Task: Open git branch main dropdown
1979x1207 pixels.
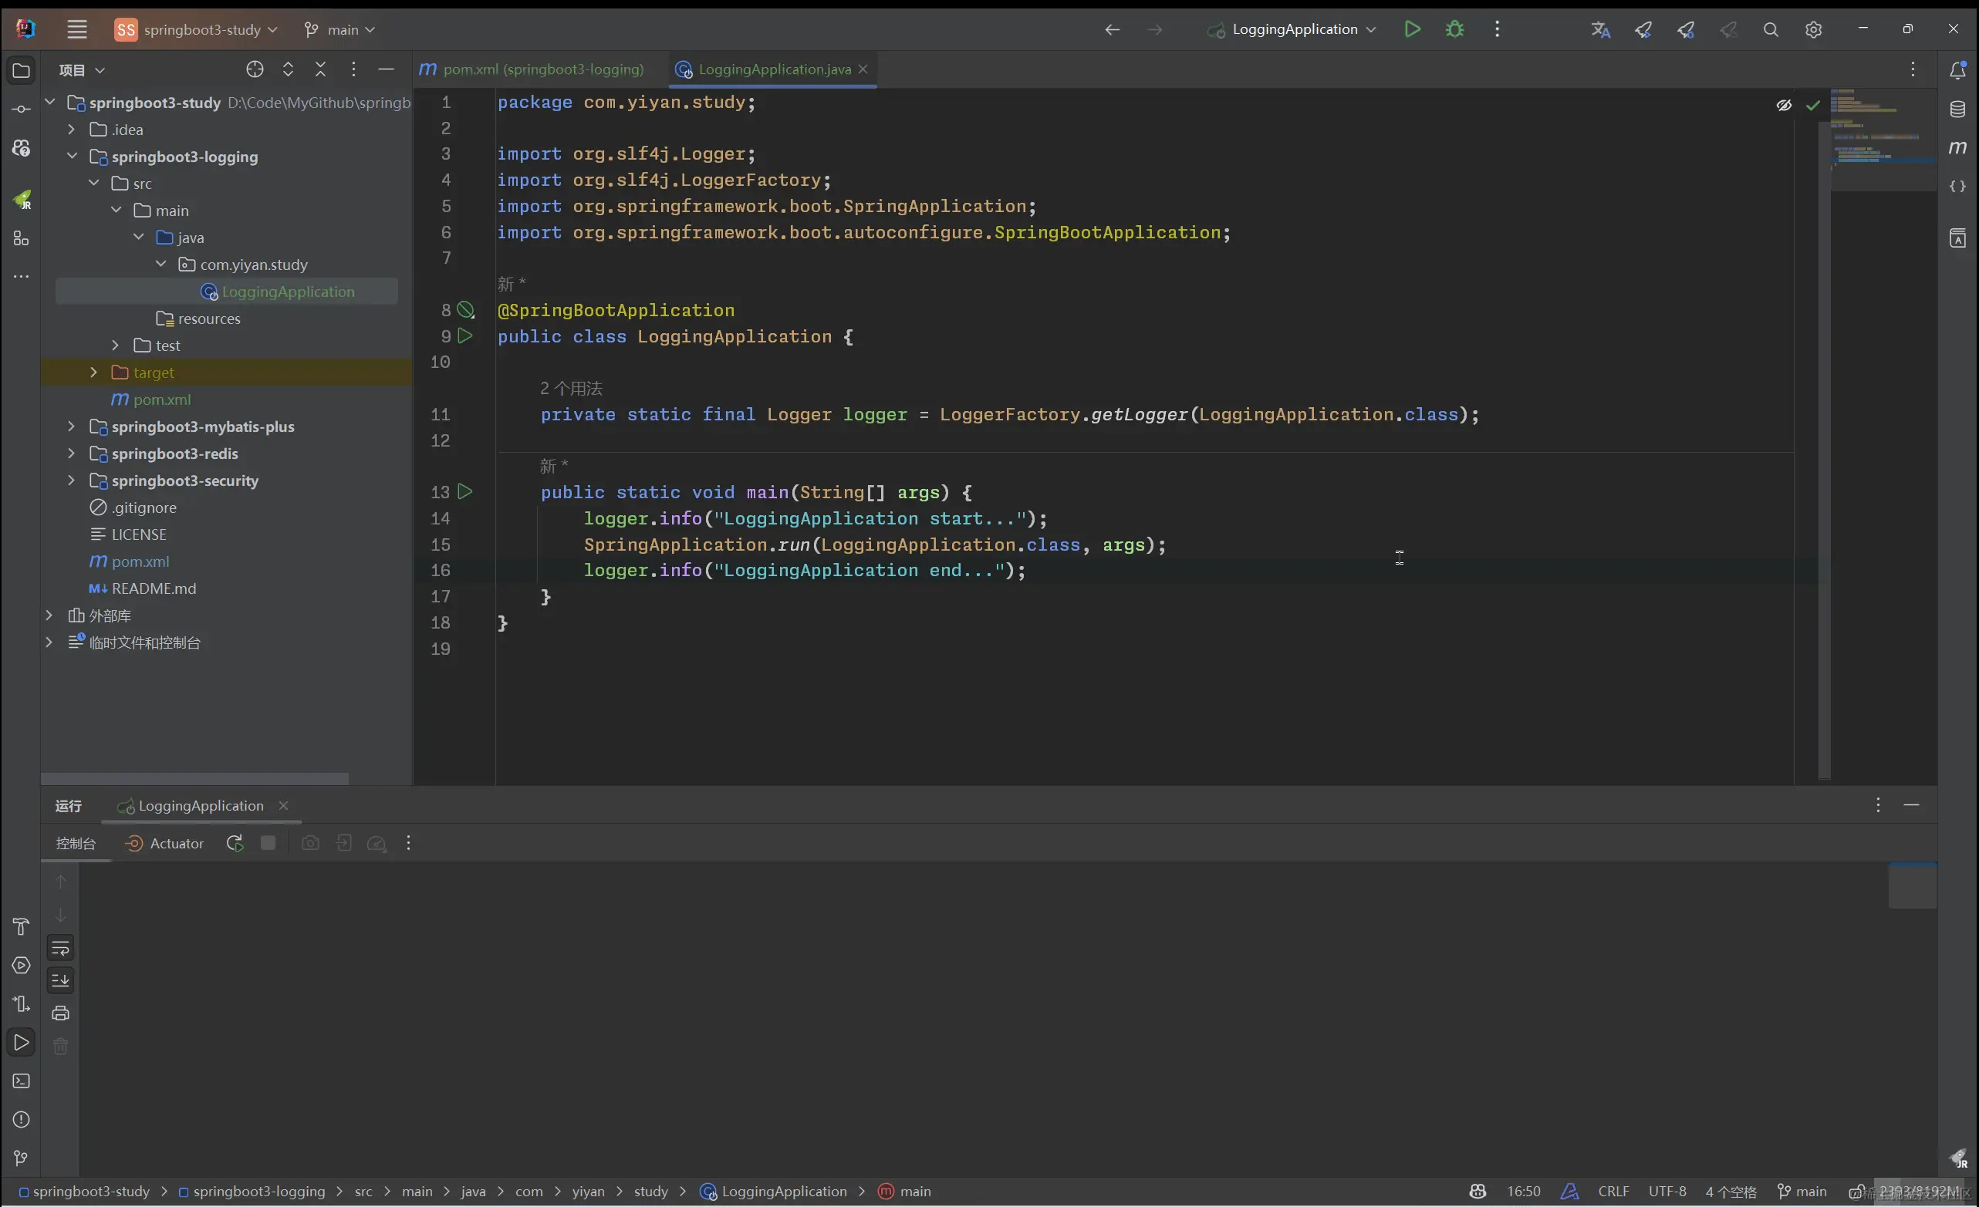Action: [339, 30]
